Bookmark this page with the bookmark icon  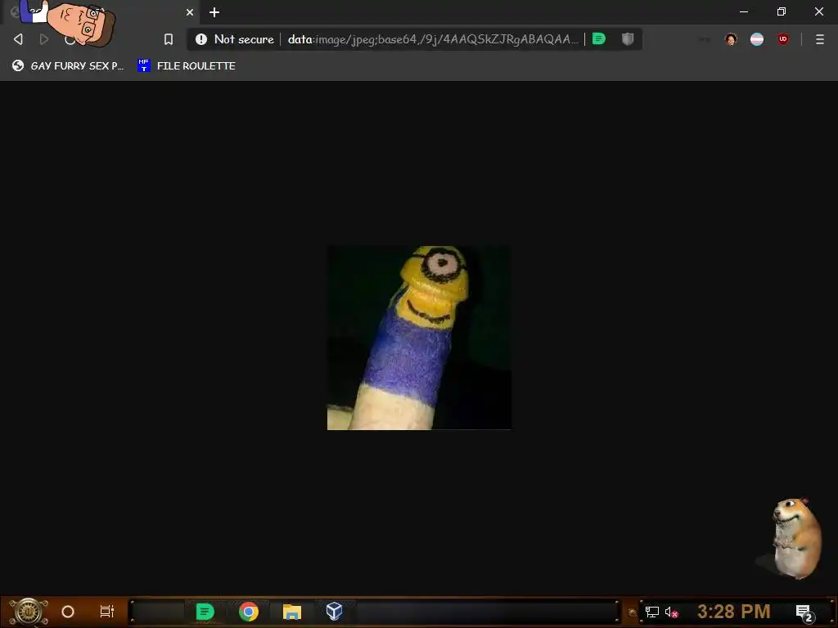pos(169,39)
